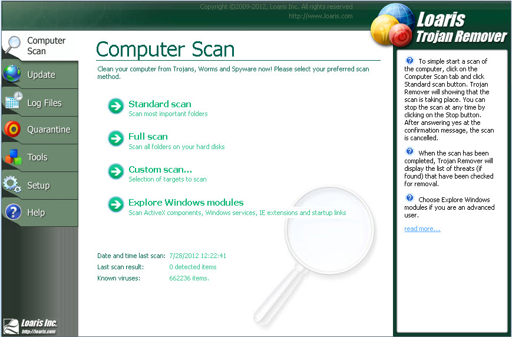Click help bubble icon beside 'Choose Explore Windows'
Image resolution: width=512 pixels, height=337 pixels.
point(409,198)
